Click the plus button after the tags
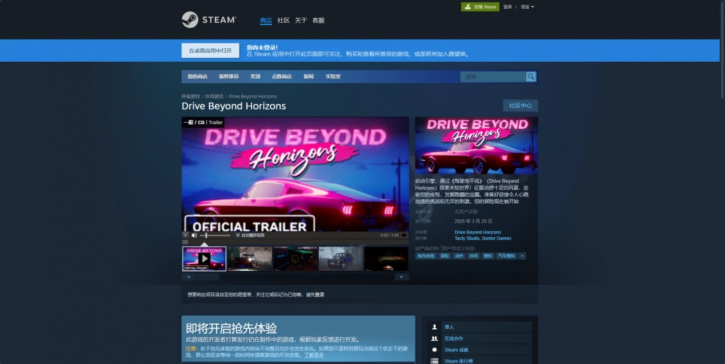This screenshot has height=364, width=725. coord(522,255)
